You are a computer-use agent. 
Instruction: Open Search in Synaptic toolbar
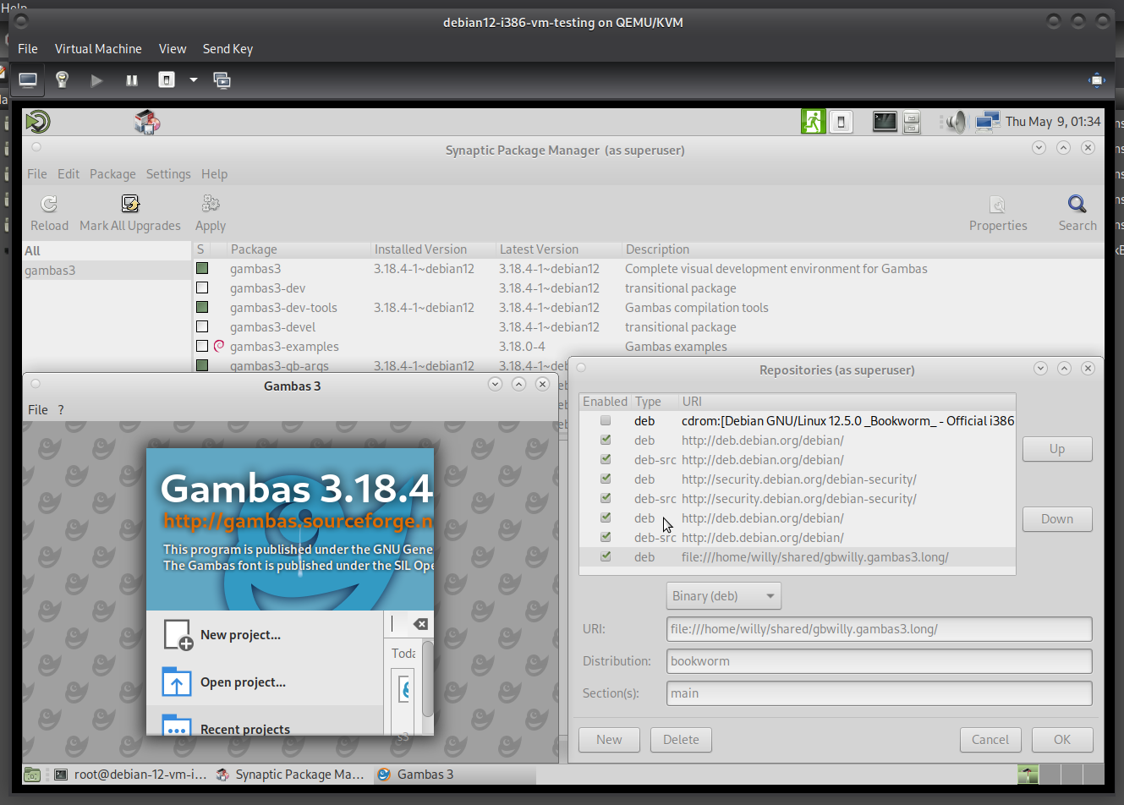pyautogui.click(x=1077, y=204)
